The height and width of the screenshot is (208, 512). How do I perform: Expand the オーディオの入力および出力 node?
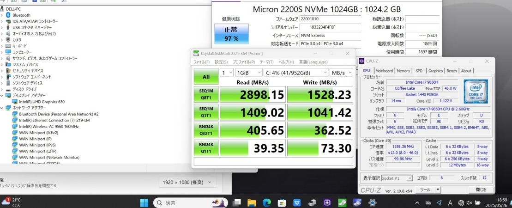tap(2, 34)
